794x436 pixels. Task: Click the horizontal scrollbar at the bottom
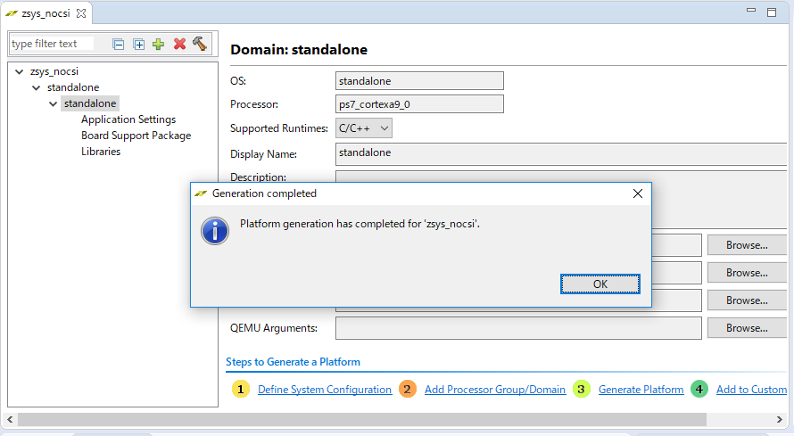(x=357, y=418)
